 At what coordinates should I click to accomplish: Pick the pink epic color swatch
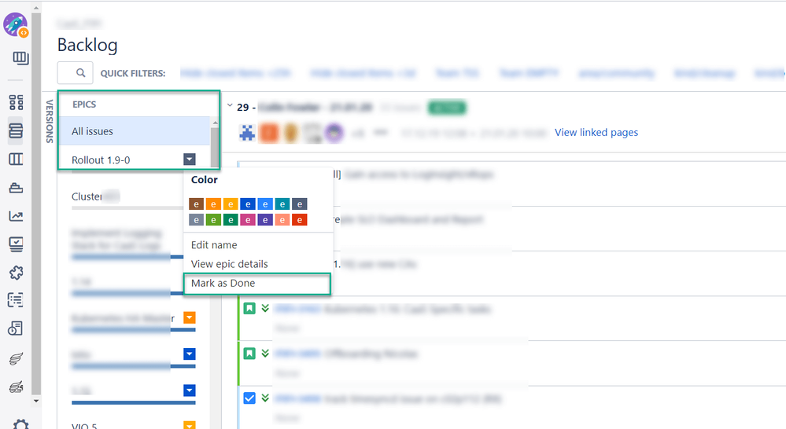click(x=248, y=220)
